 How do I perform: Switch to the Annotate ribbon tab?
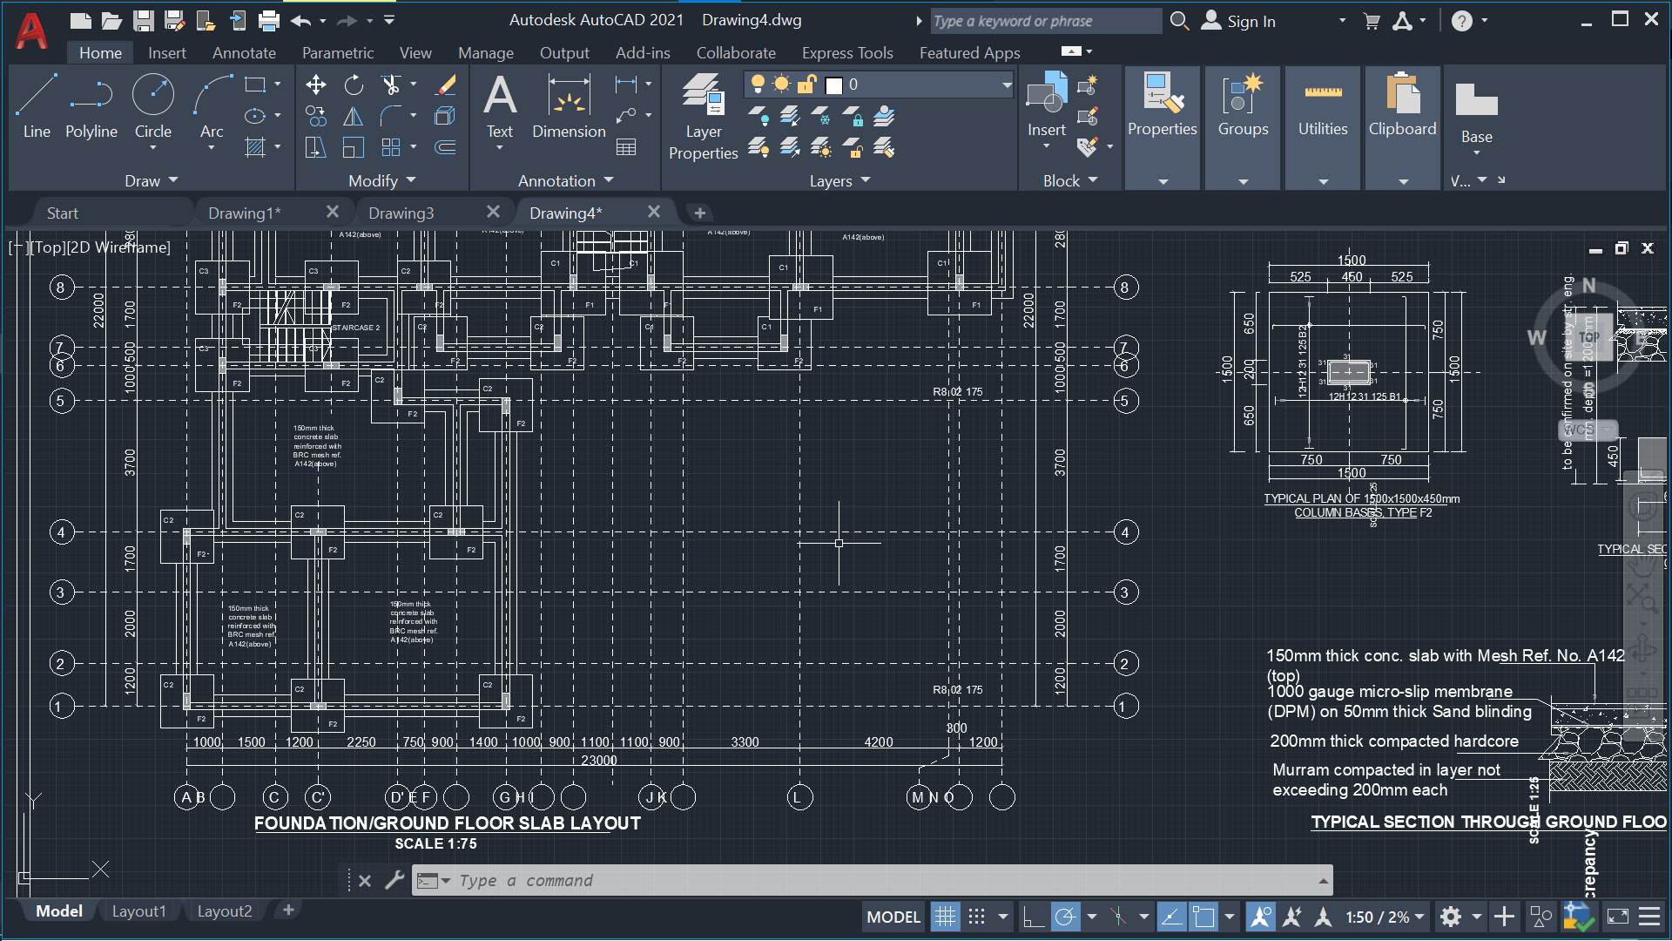point(244,52)
